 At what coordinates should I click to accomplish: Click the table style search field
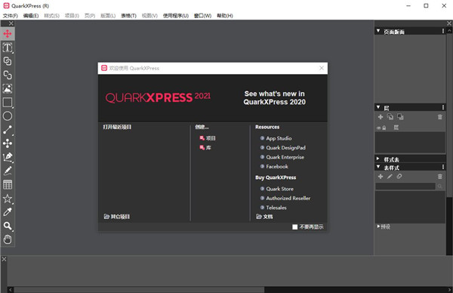tap(405, 187)
